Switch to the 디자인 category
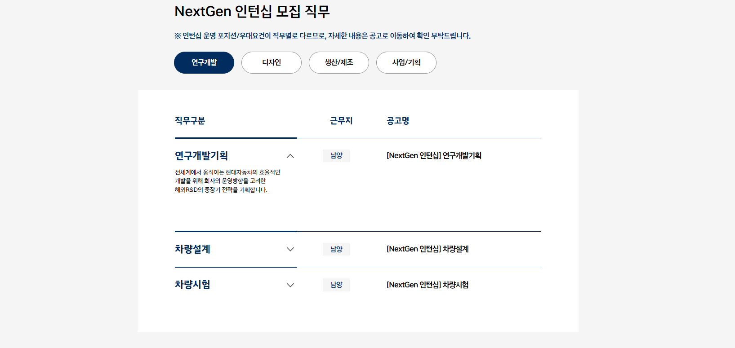Viewport: 735px width, 348px height. click(x=271, y=62)
